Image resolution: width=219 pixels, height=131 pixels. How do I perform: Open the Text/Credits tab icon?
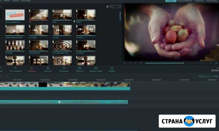tap(15, 68)
